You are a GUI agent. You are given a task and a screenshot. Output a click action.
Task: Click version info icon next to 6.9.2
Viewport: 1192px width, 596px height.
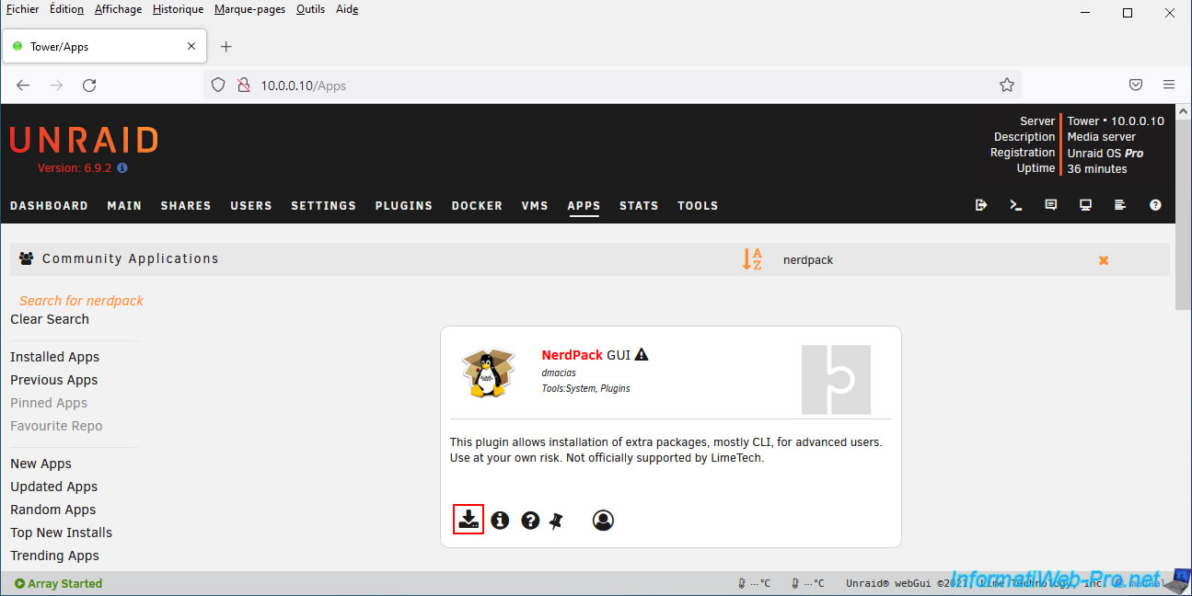click(122, 168)
